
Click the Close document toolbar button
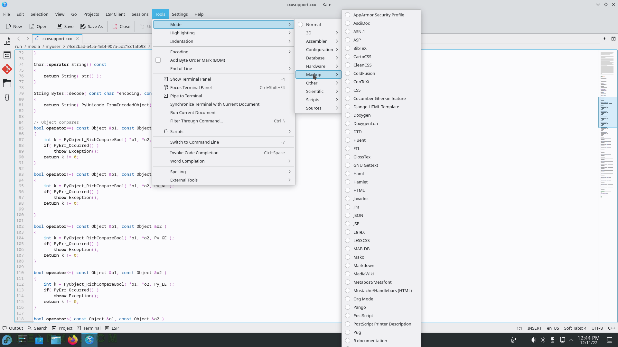(x=121, y=26)
